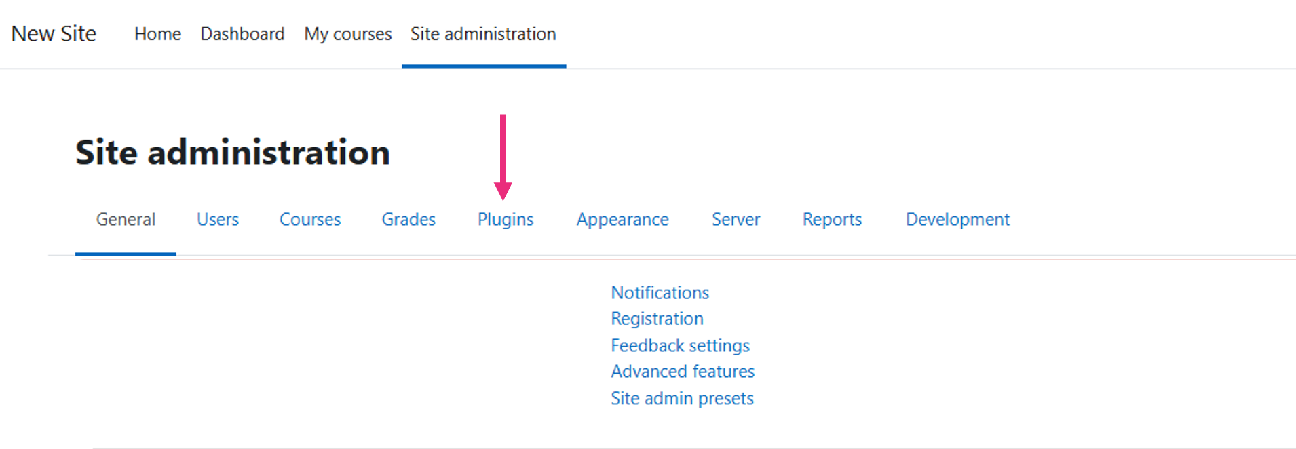Open Dashboard from top navigation

pos(242,34)
